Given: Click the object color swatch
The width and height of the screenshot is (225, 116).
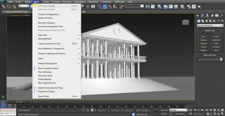Looking at the screenshot, I should [x=221, y=59].
